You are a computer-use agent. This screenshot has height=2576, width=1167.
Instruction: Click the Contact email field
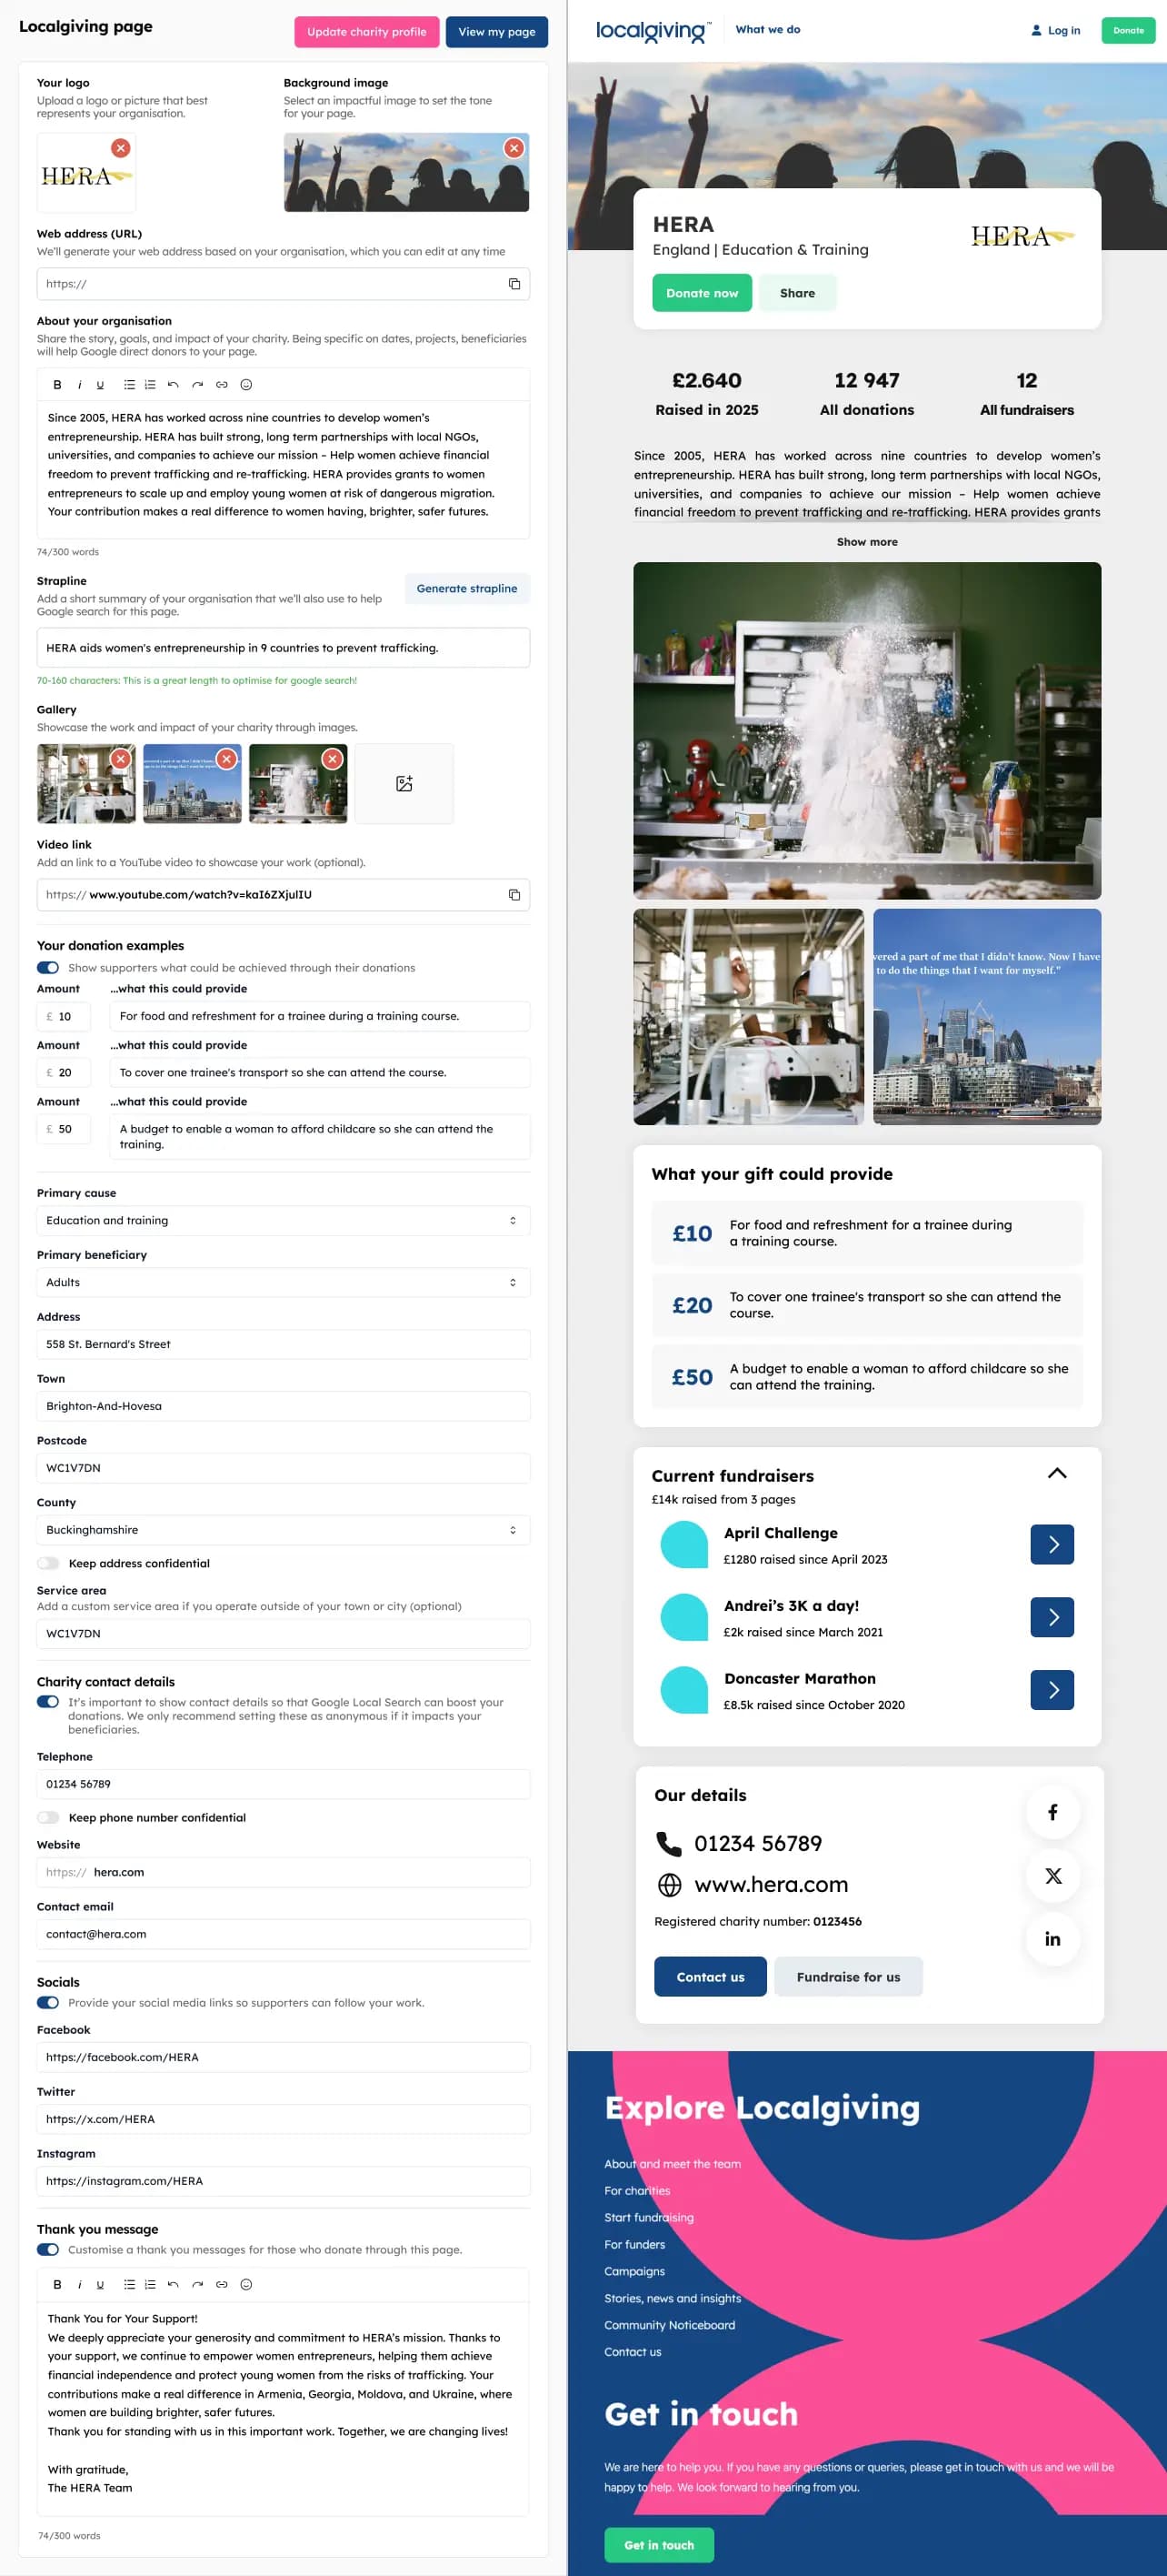pos(283,1935)
